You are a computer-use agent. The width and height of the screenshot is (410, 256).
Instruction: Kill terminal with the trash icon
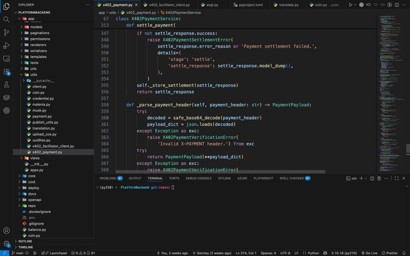pyautogui.click(x=379, y=179)
